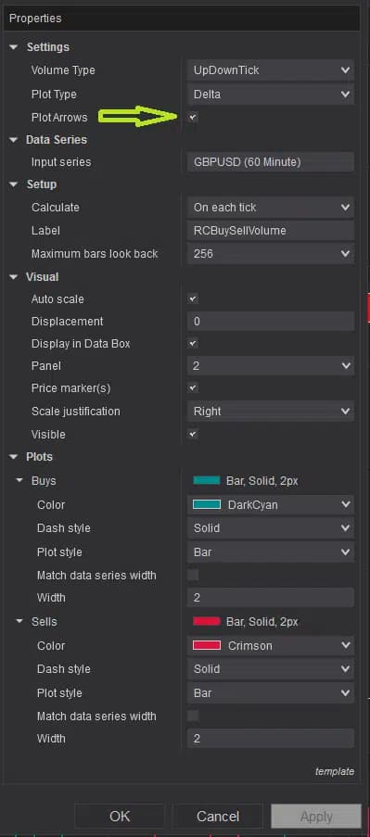Disable Display in Data Box
370x837 pixels.
click(193, 343)
